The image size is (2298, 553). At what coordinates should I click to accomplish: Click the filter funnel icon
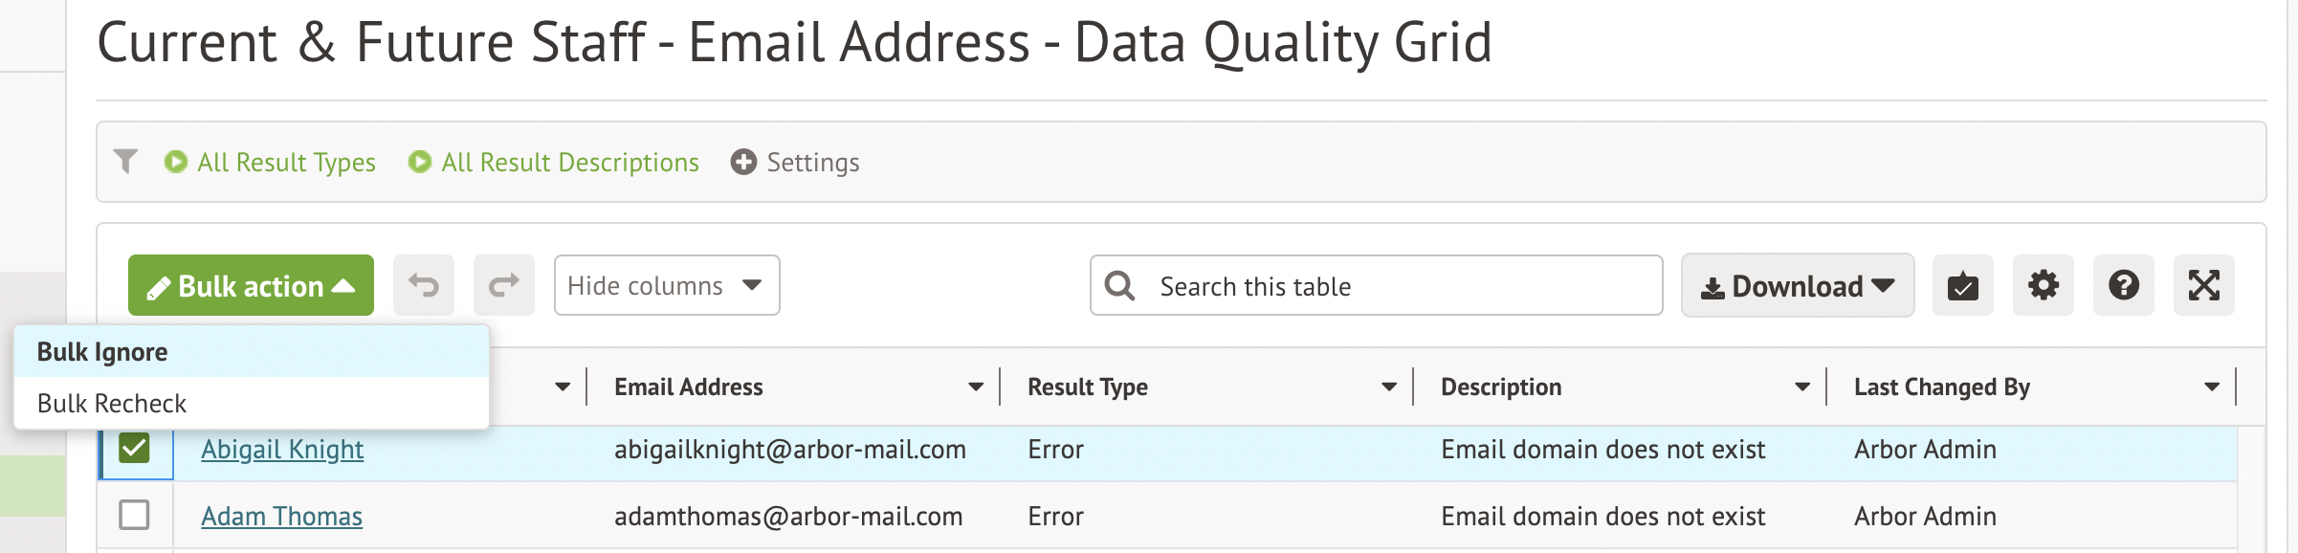125,162
